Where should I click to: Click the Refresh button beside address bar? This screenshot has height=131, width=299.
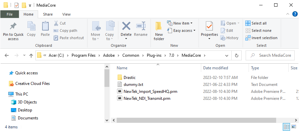tap(237, 55)
